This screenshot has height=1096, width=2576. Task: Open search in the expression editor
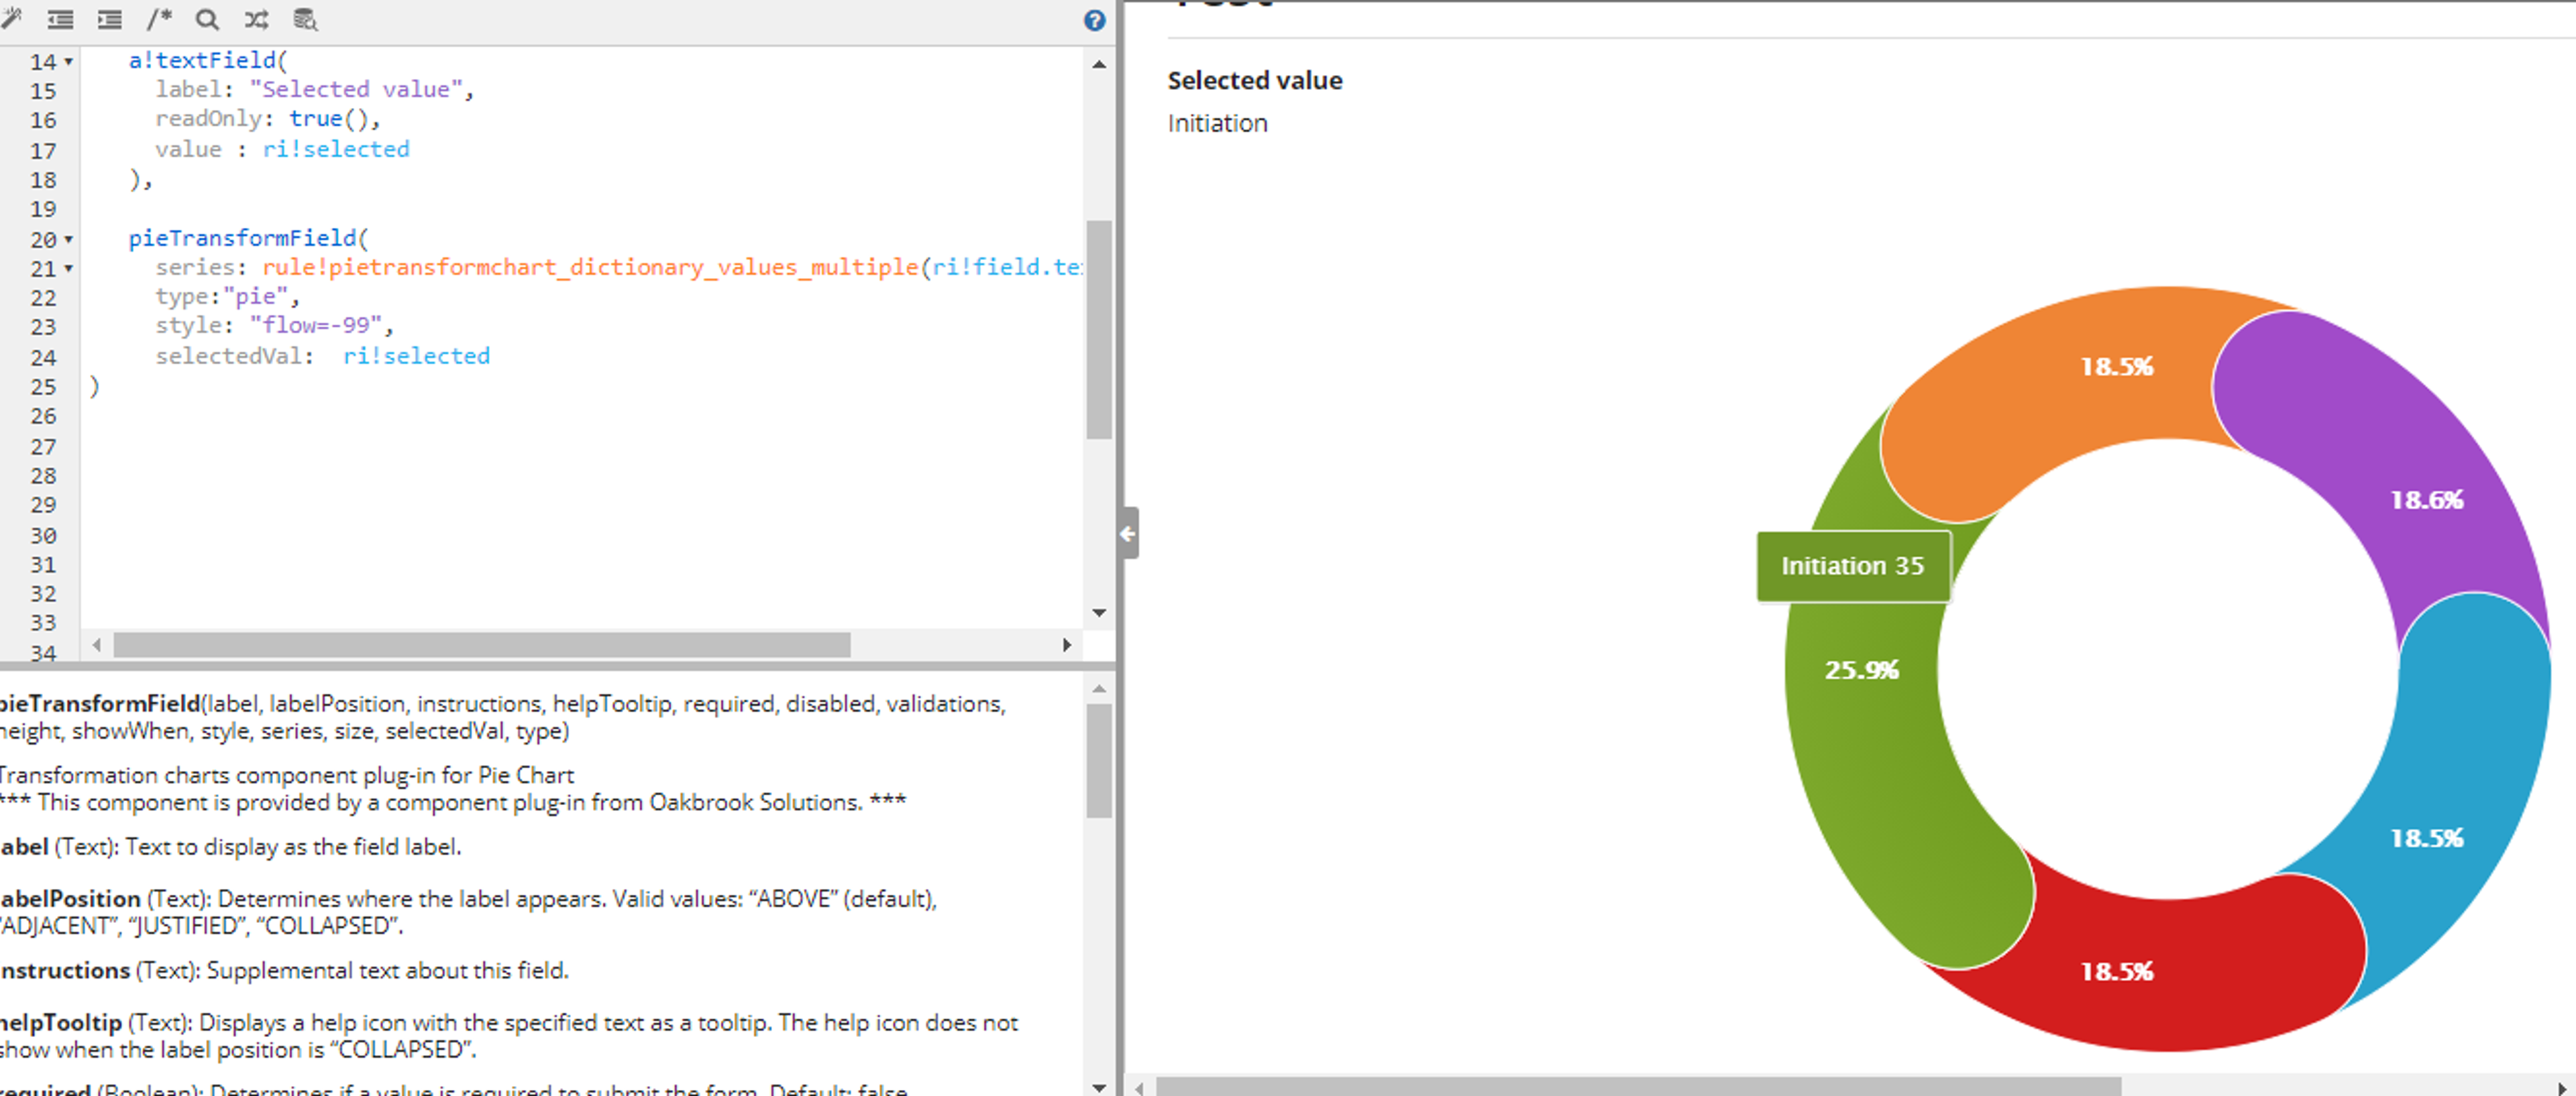207,19
